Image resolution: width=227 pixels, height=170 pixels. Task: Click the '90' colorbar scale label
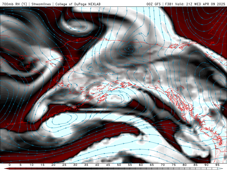[207, 165]
